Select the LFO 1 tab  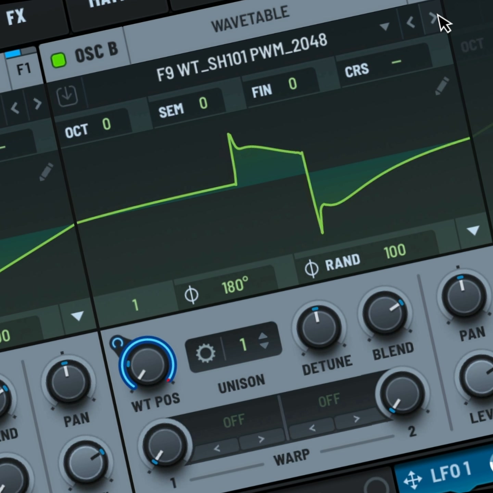pos(451,473)
